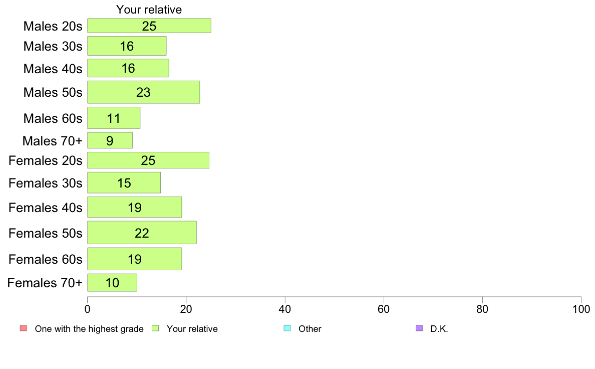Click the 'Other' legend text label
The height and width of the screenshot is (369, 595).
pos(310,329)
